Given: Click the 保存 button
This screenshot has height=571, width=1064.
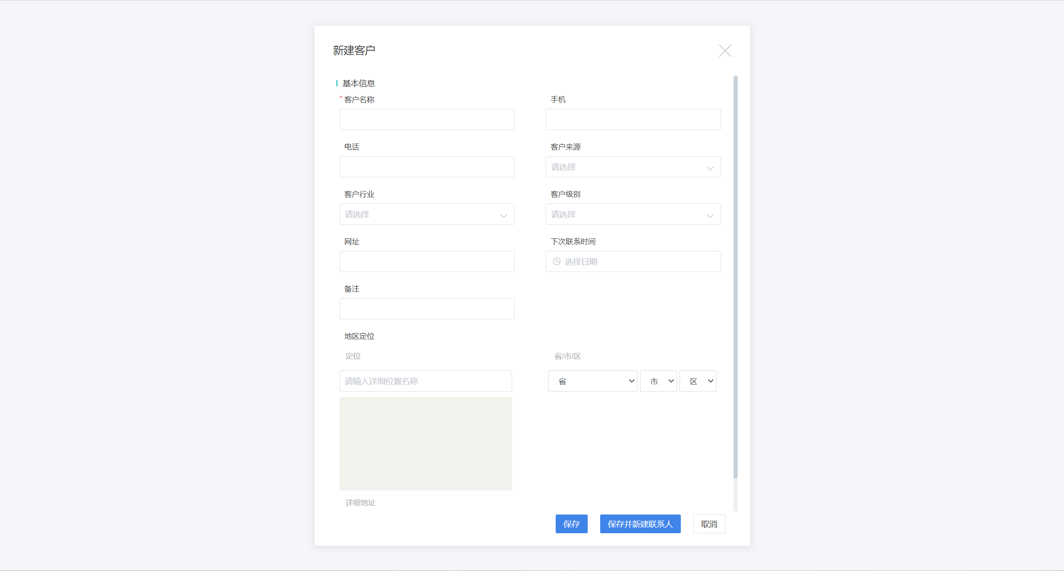Looking at the screenshot, I should [x=571, y=524].
